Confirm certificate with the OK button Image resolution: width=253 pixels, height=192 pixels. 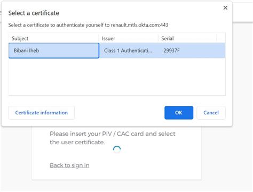pos(179,113)
